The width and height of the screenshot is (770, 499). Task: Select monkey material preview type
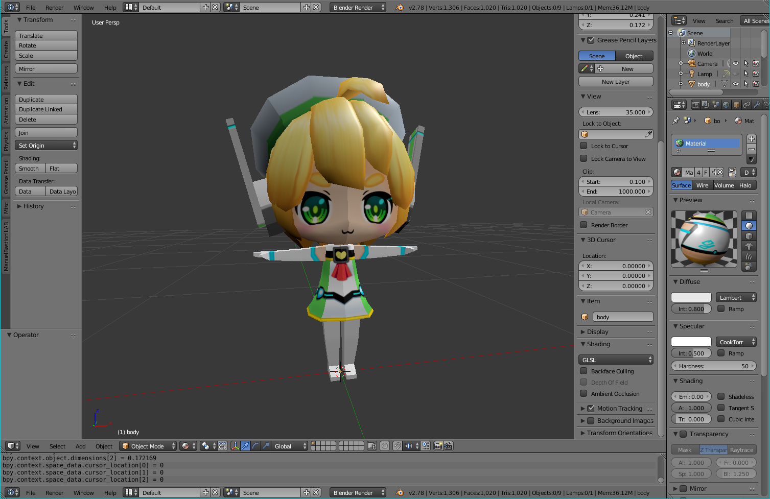coord(749,246)
